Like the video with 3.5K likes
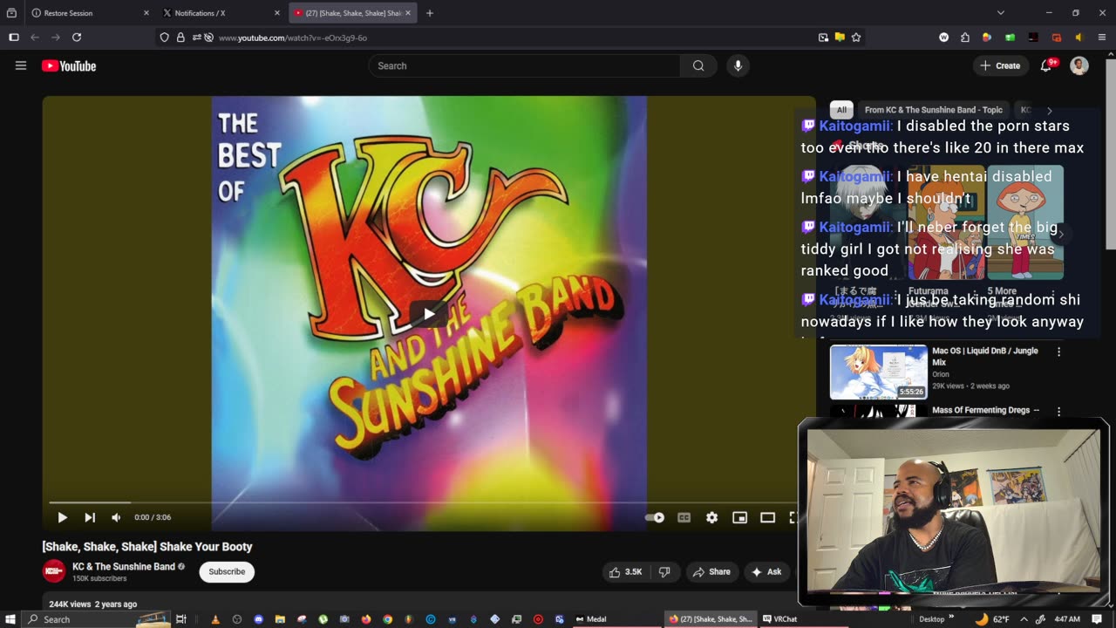Viewport: 1116px width, 628px height. tap(626, 571)
